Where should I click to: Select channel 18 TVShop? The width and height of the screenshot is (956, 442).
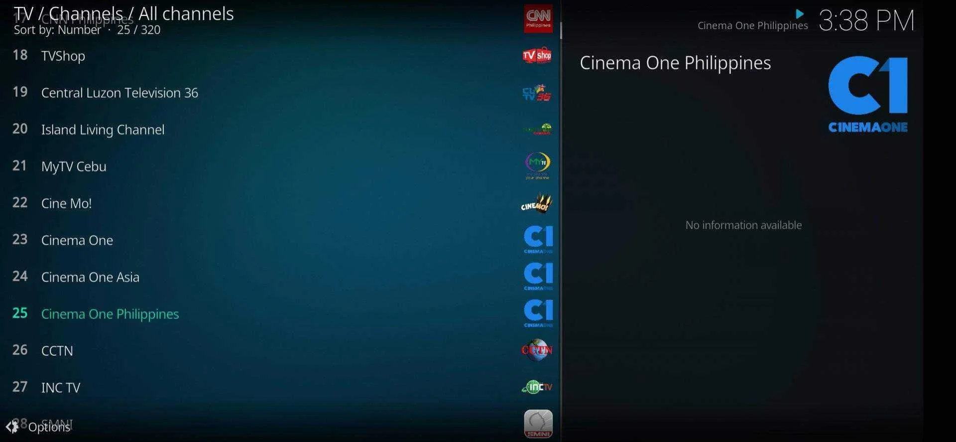(x=279, y=55)
